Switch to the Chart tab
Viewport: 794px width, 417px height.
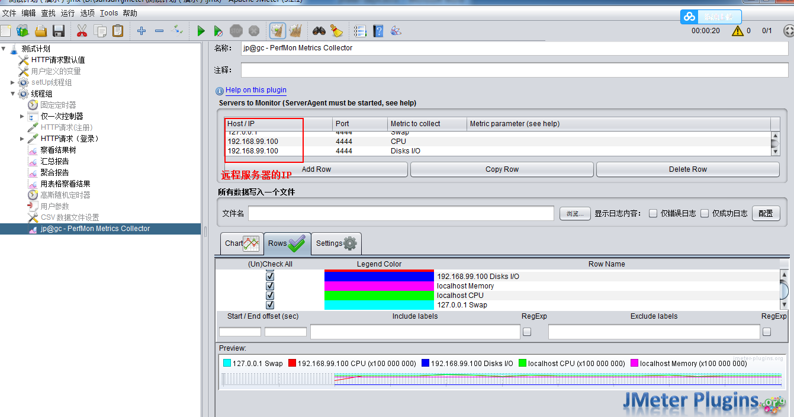242,243
